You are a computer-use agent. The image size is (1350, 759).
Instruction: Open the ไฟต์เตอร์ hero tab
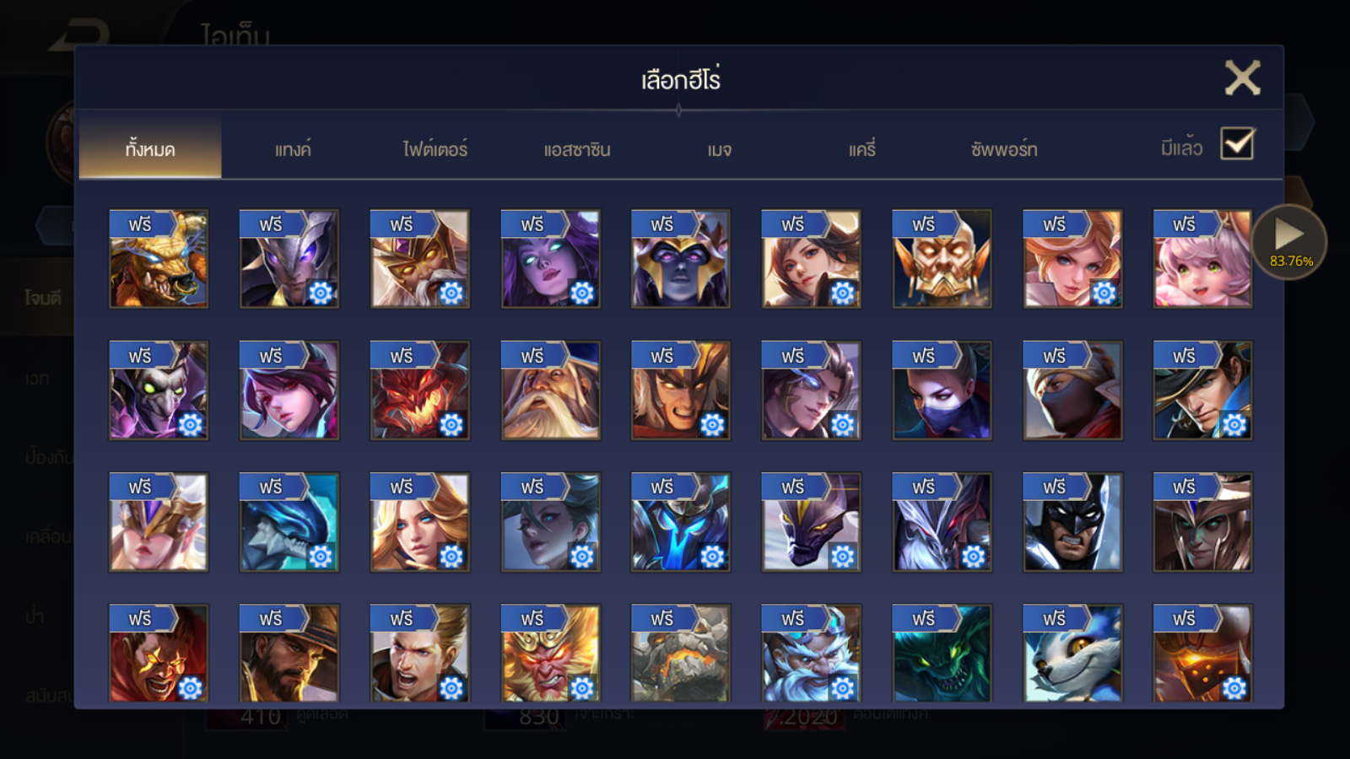coord(435,149)
